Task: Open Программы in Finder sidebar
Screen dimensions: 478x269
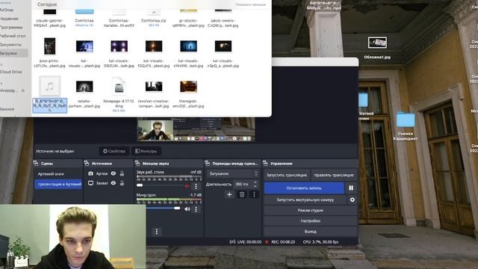Action: click(12, 27)
